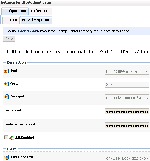Viewport: 150px width, 161px height.
Task: Click the Principal: label
Action: click(17, 96)
